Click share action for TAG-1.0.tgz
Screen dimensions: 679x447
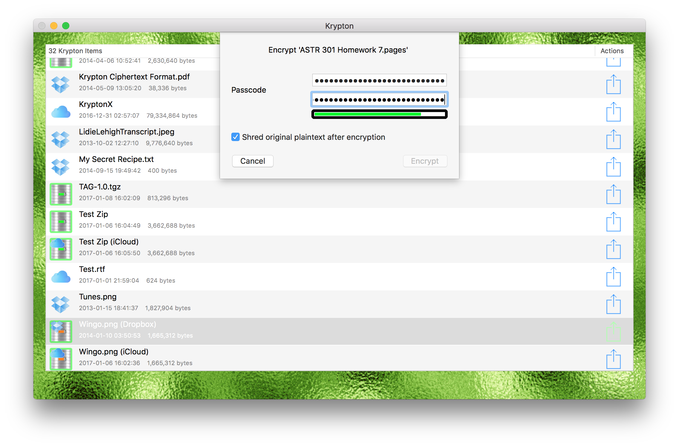[x=613, y=195]
